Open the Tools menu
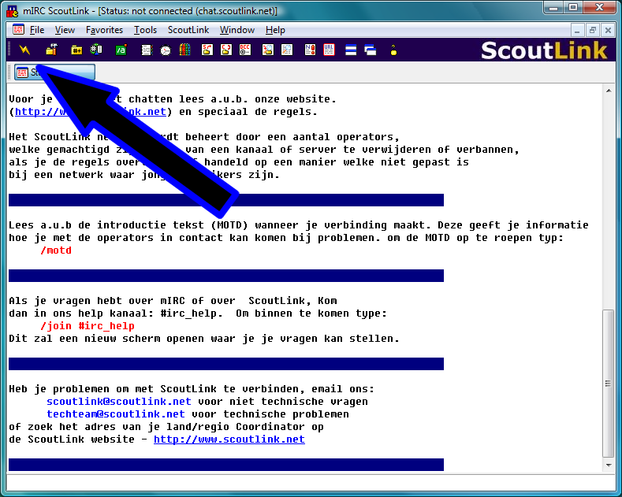The width and height of the screenshot is (622, 497). pyautogui.click(x=145, y=30)
